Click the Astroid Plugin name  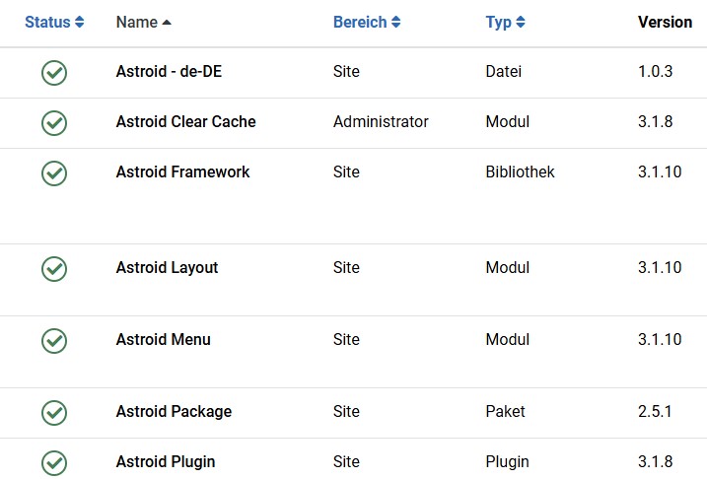[166, 462]
